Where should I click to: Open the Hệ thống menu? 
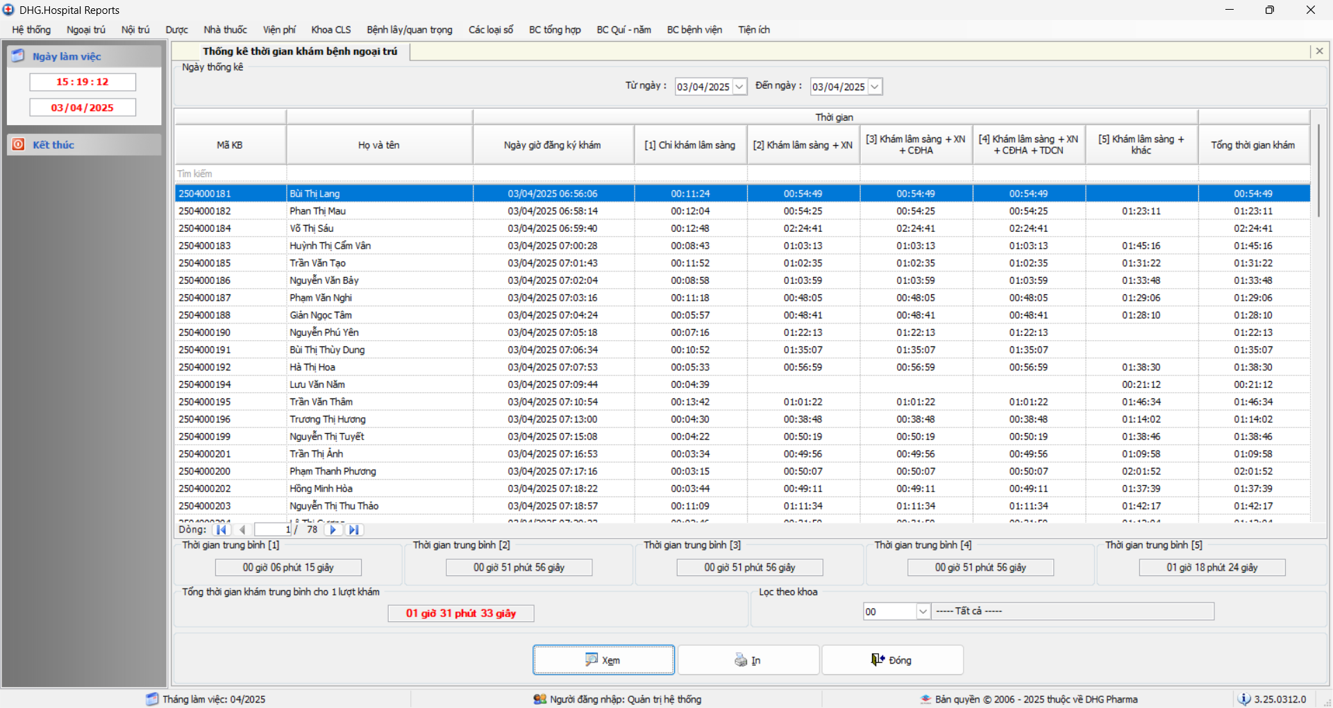[x=31, y=30]
